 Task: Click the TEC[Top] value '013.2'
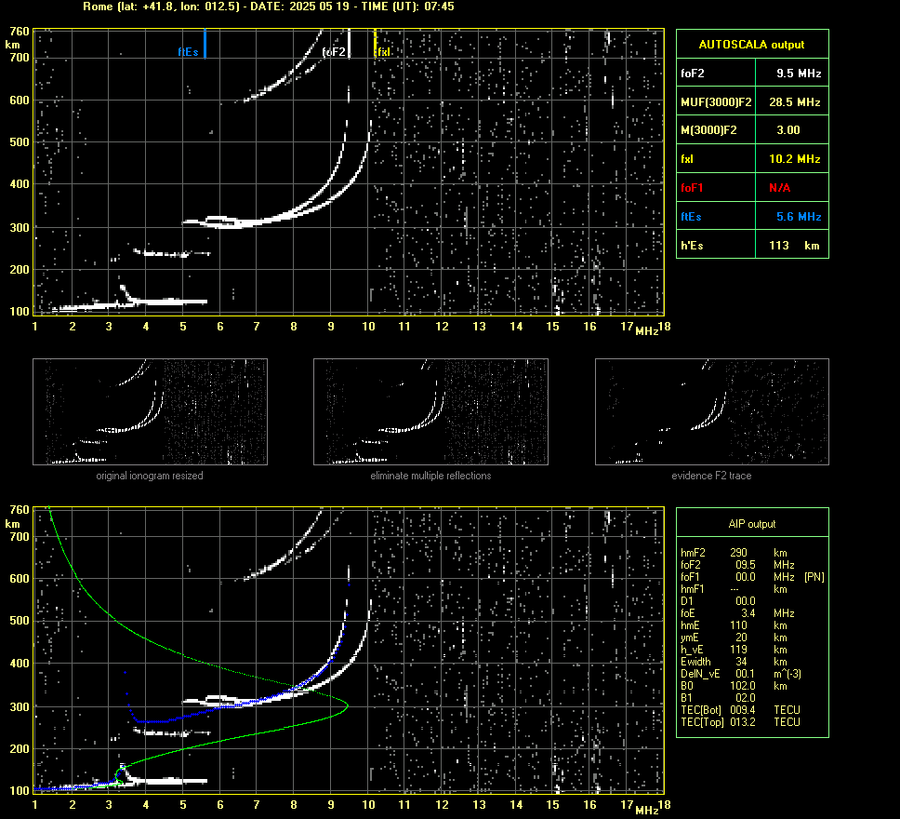coord(742,722)
